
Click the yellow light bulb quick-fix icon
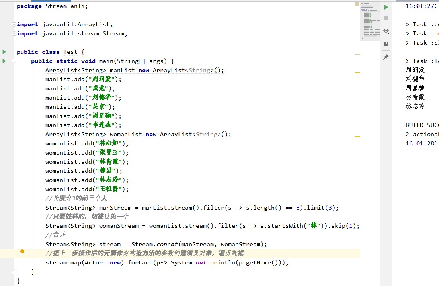[22, 252]
